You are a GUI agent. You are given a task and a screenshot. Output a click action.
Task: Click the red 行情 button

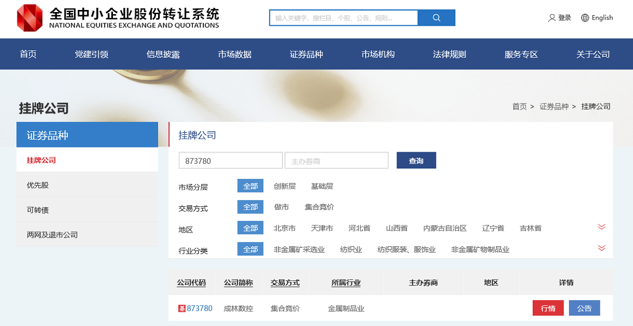click(548, 308)
